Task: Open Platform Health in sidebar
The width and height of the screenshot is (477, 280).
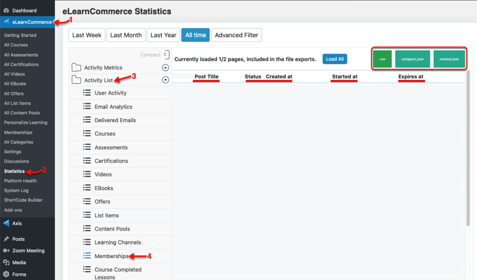Action: coord(20,181)
